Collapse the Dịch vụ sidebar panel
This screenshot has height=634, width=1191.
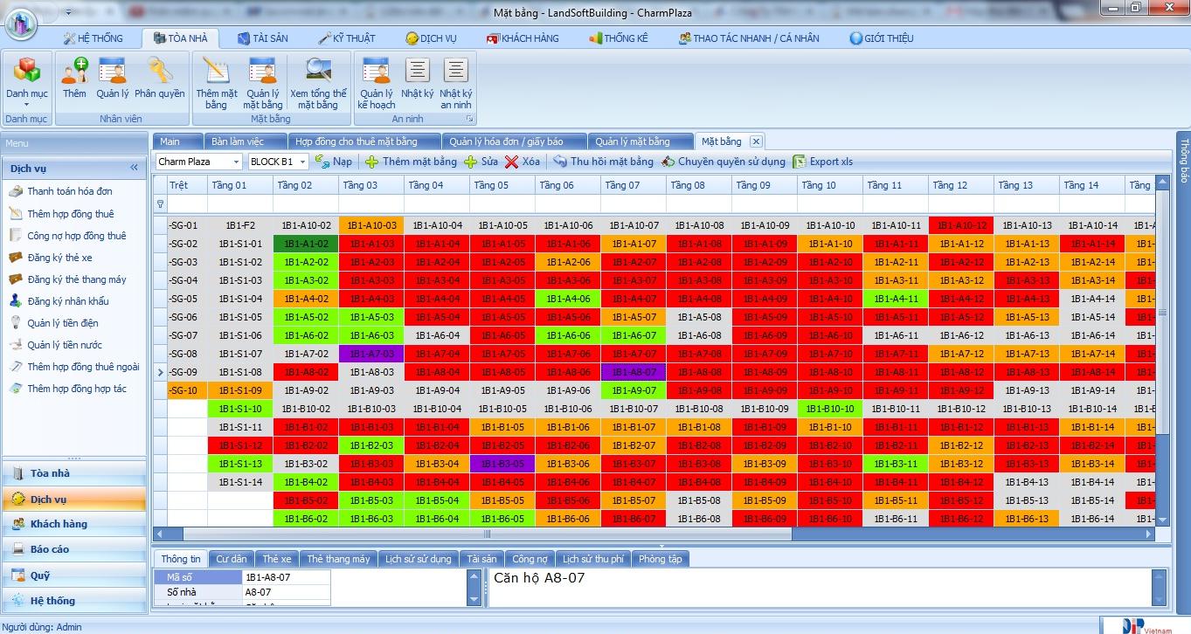135,168
